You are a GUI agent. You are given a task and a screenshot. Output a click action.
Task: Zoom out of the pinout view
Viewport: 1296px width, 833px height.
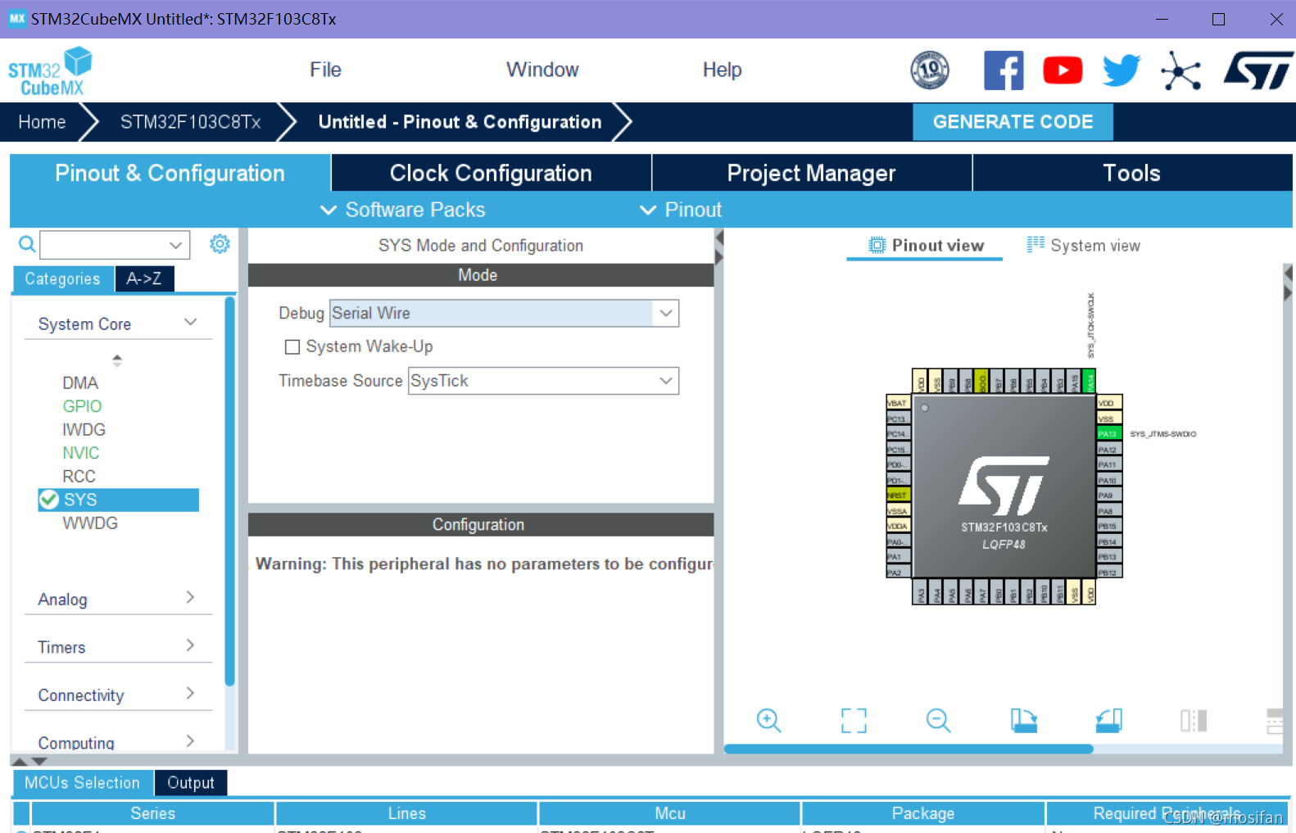click(938, 720)
